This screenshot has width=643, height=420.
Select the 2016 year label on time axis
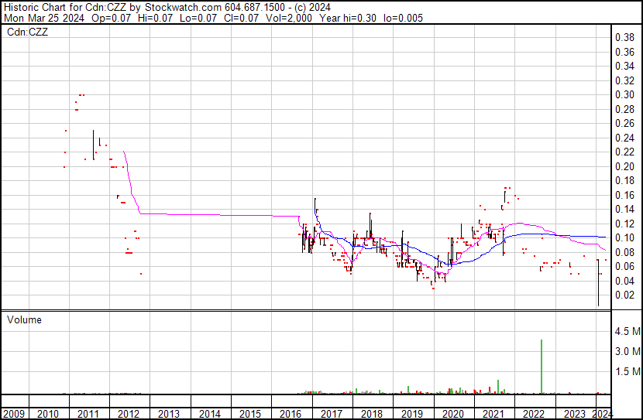(x=291, y=414)
